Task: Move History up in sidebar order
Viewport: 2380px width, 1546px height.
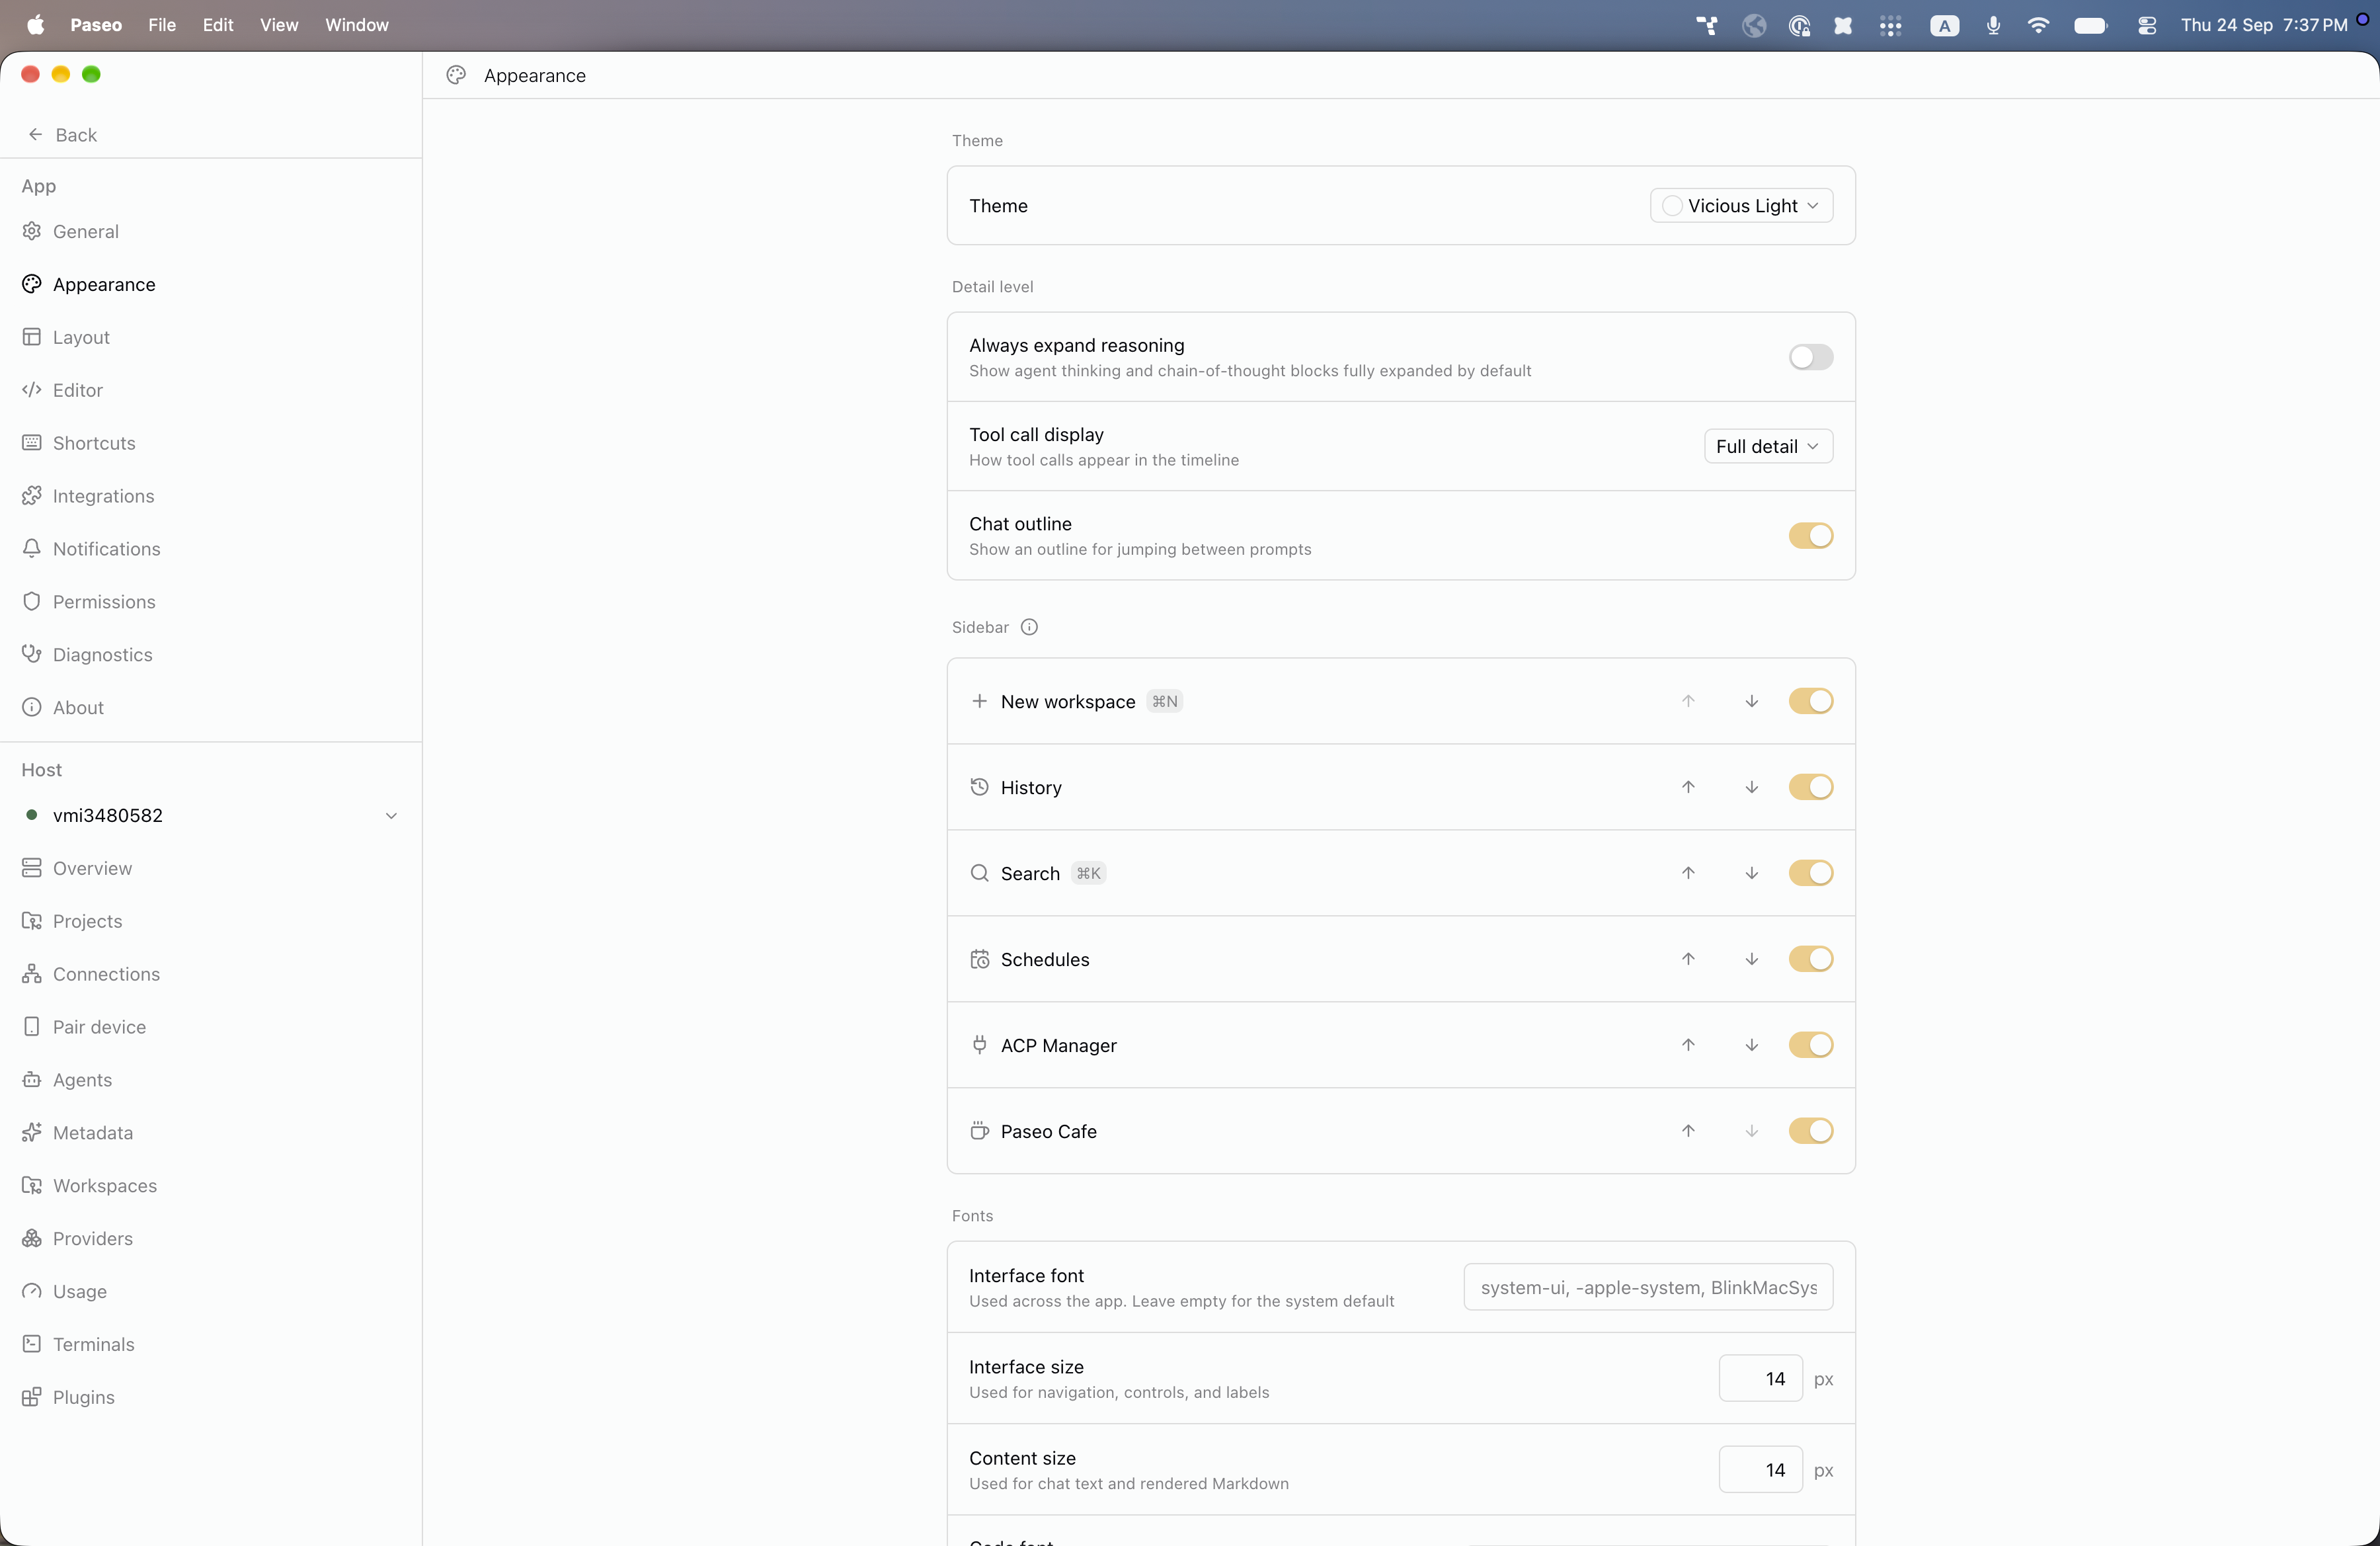Action: click(x=1688, y=787)
